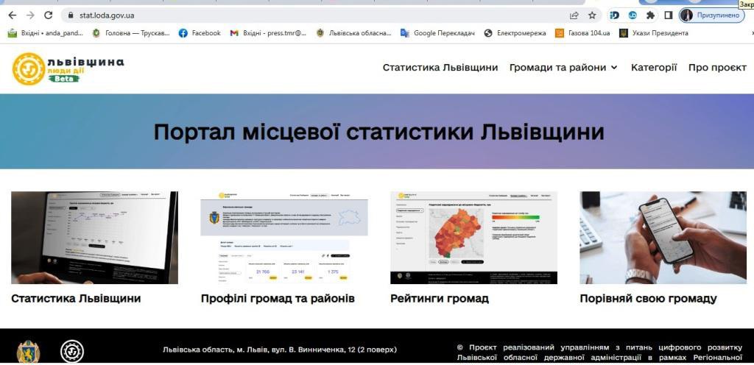Click the Львівщина site logo
The image size is (754, 365).
point(68,68)
